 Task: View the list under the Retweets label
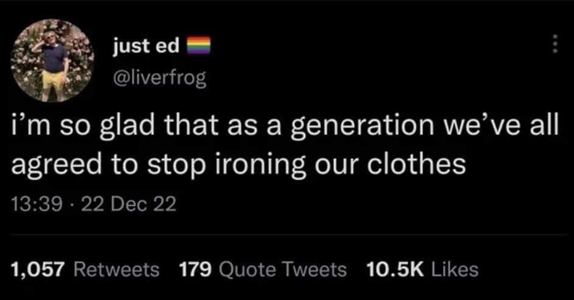[117, 269]
